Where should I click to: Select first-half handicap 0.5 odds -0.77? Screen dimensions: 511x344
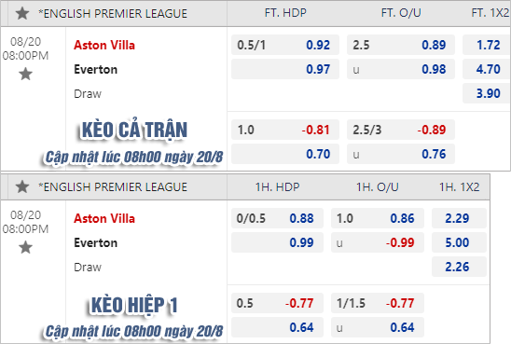tap(277, 303)
